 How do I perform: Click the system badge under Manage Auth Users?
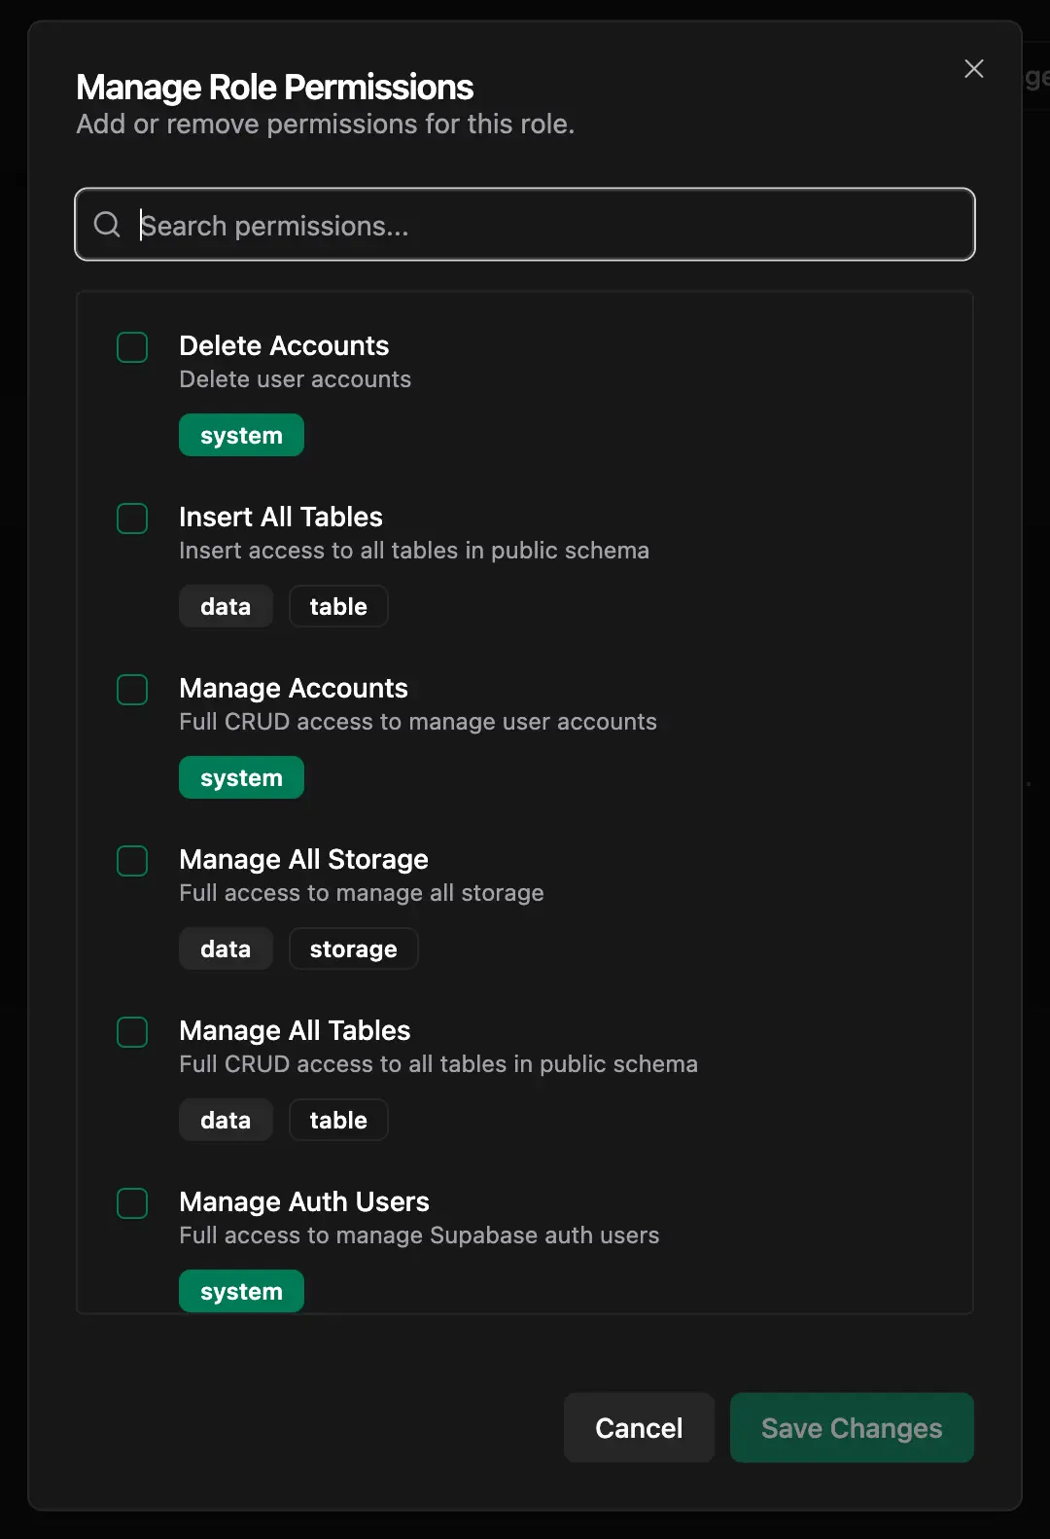click(x=241, y=1291)
